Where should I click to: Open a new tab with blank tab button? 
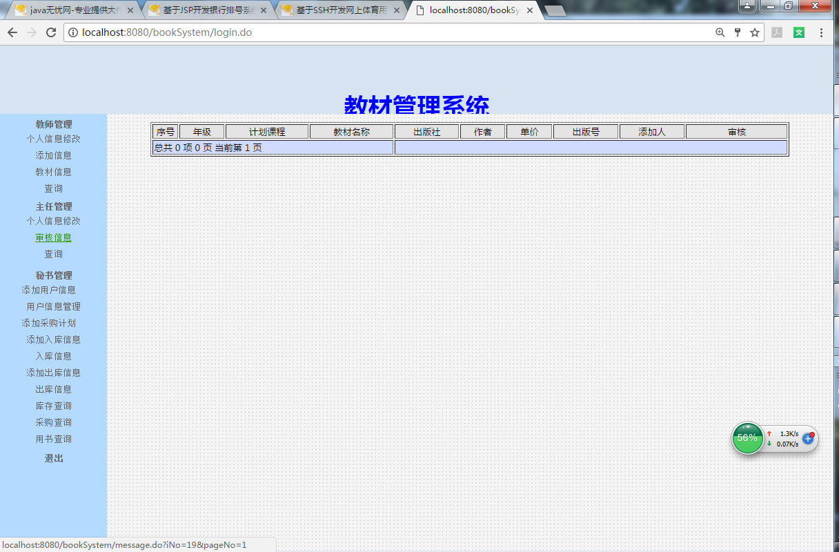555,10
